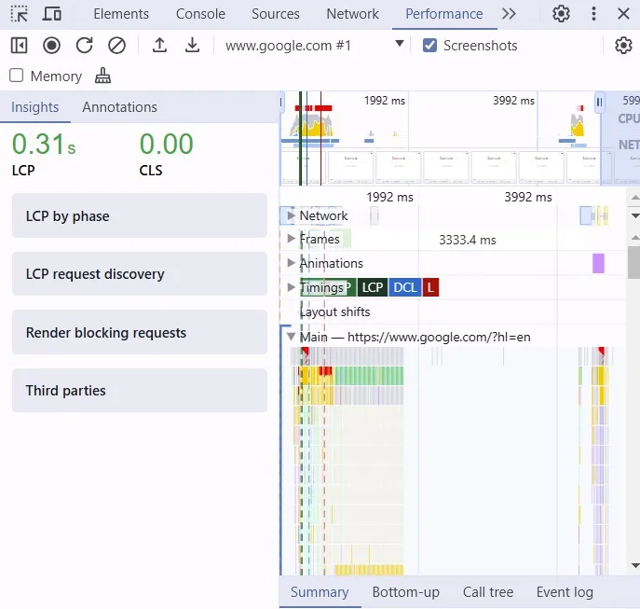Open the www.google.com #1 recording dropdown
Viewport: 640px width, 609px height.
tap(314, 45)
